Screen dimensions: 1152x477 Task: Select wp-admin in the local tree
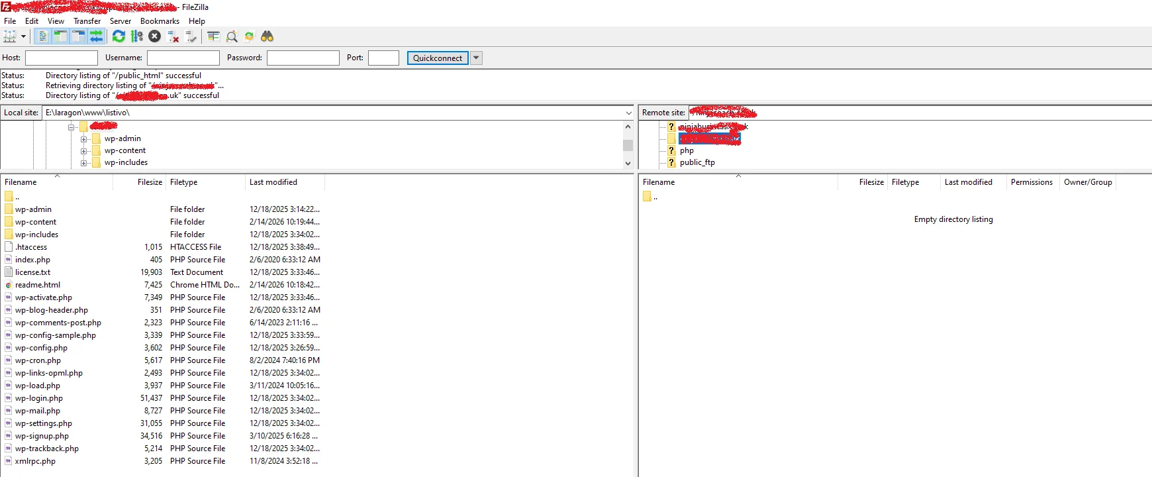[122, 138]
